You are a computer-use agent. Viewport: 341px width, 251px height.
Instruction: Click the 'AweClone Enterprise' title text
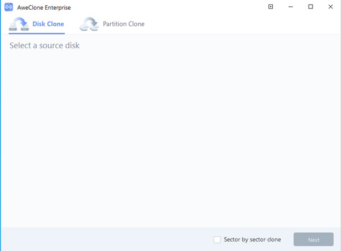(x=44, y=7)
